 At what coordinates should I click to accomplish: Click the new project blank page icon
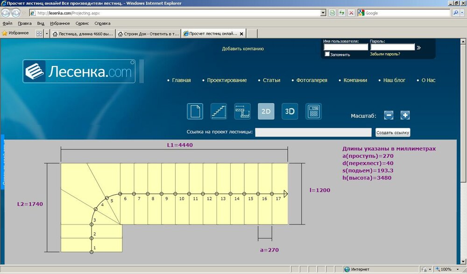[195, 111]
